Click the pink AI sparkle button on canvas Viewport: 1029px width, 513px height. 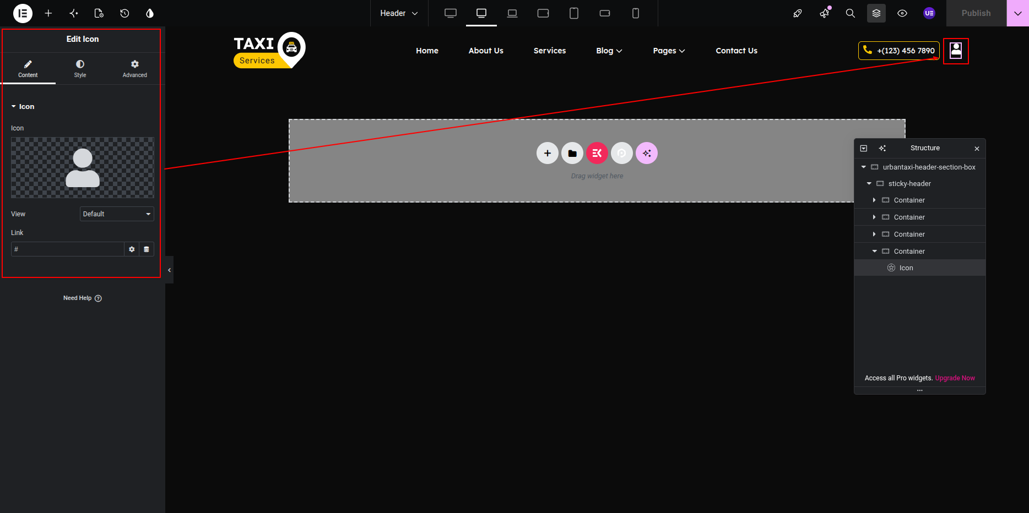(x=647, y=153)
